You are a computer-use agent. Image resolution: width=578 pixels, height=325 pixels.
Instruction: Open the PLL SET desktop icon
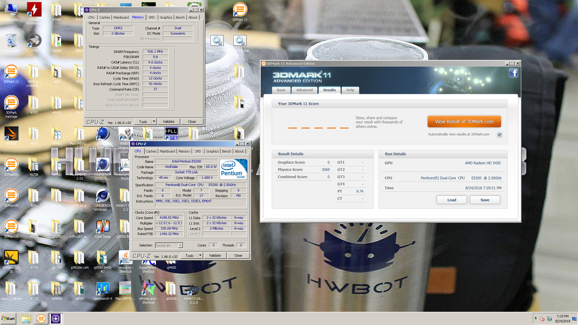(172, 133)
